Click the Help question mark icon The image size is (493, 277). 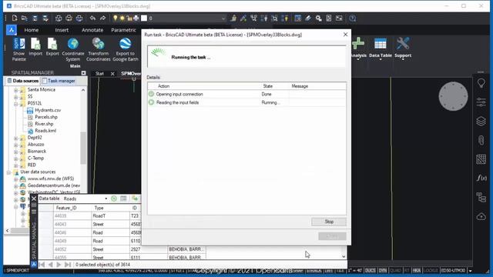[353, 18]
